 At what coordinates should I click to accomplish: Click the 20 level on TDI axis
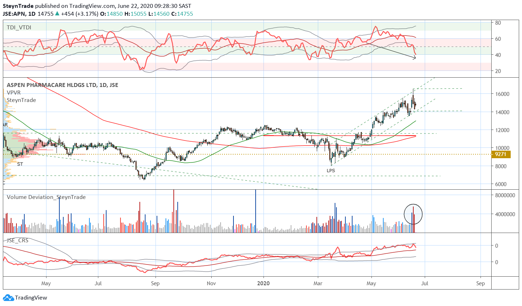[498, 71]
